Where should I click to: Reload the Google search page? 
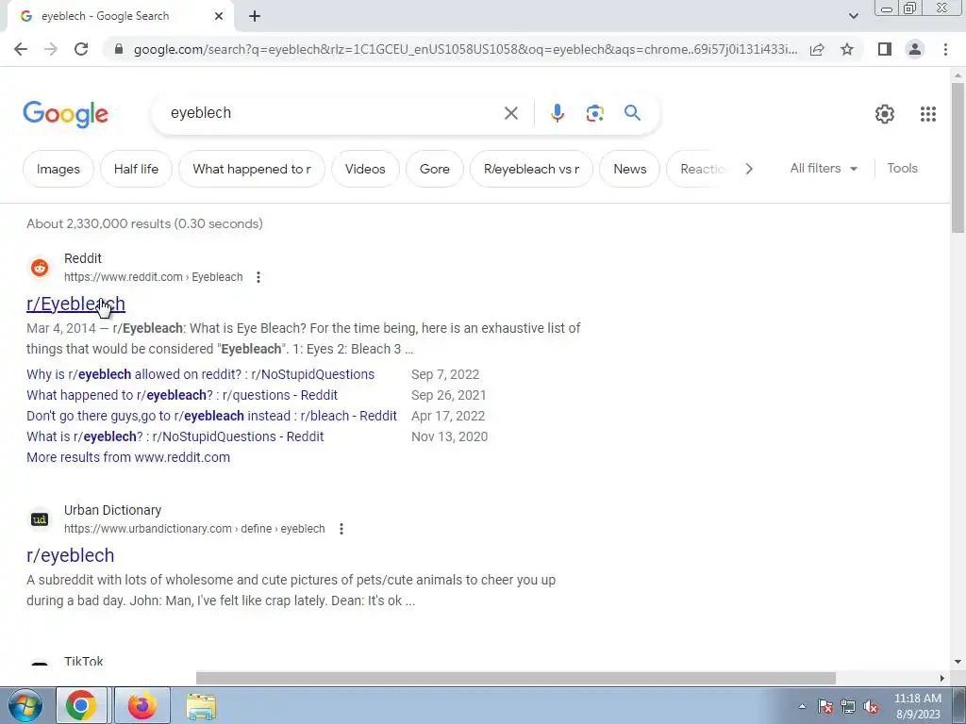81,49
